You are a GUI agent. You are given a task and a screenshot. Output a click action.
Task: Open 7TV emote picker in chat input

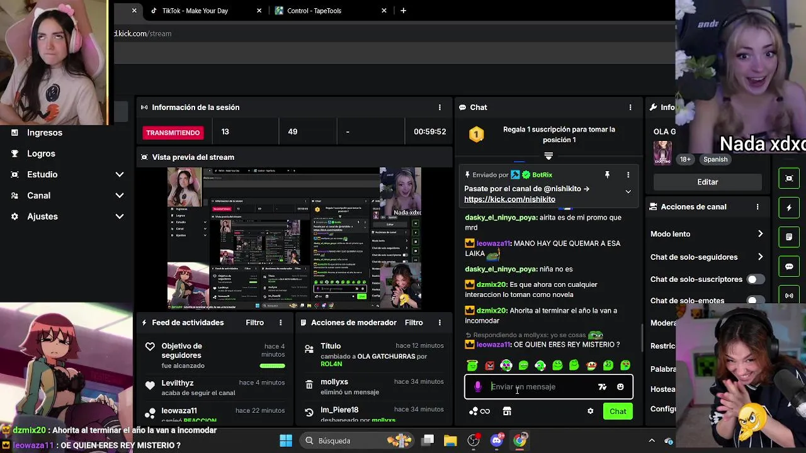tap(602, 387)
